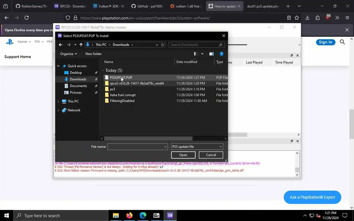354x221 pixels.
Task: Select Desktop in Quick access
Action: click(x=76, y=73)
